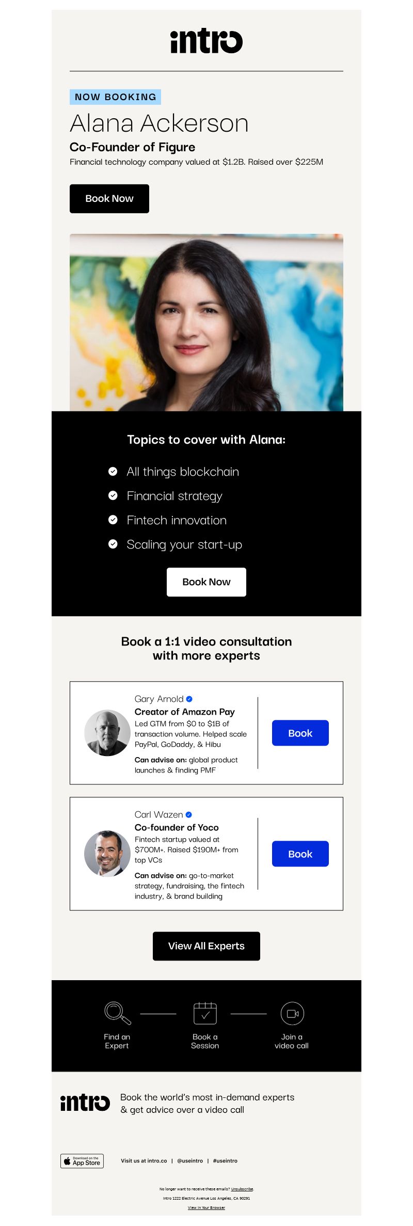This screenshot has height=1226, width=413.
Task: Click the magnifying glass Find an Expert icon
Action: (117, 1013)
